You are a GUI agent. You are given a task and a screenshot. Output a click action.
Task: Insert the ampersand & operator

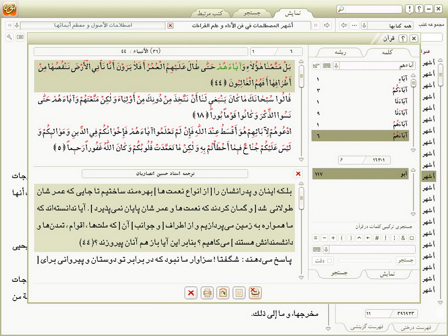pos(403,238)
